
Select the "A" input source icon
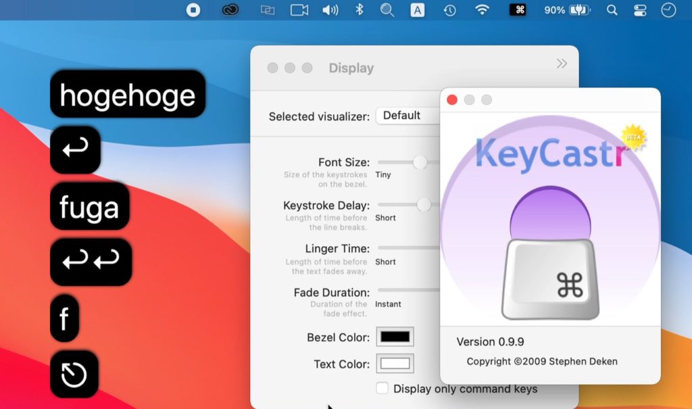point(417,10)
